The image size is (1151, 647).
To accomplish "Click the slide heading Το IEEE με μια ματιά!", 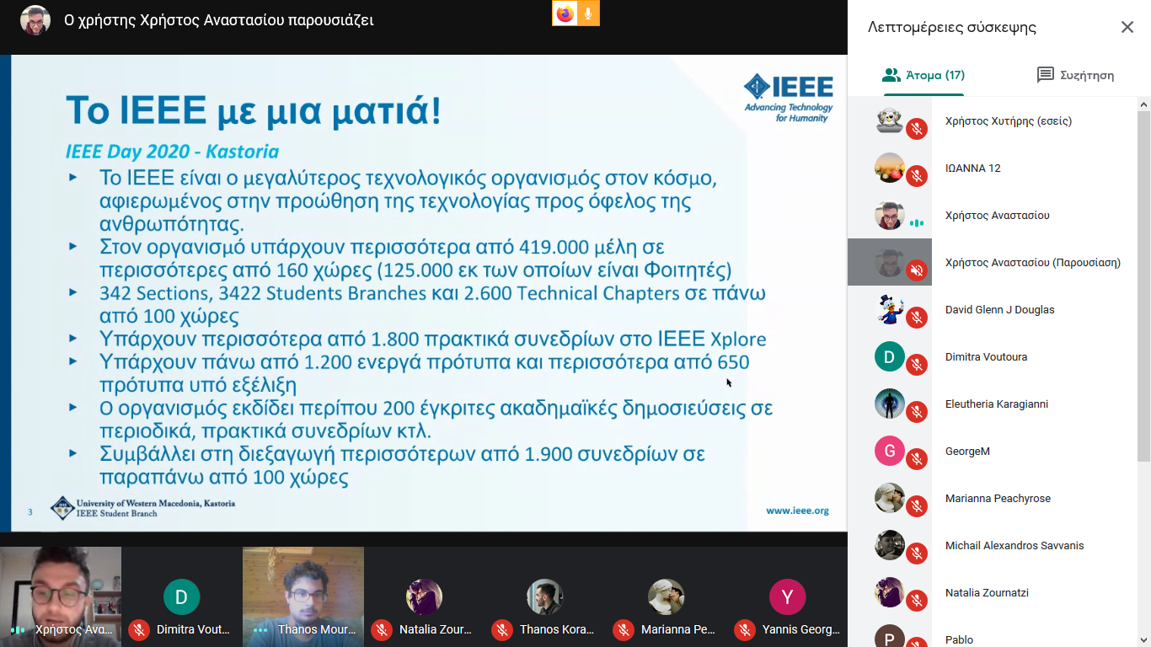I will pos(253,111).
